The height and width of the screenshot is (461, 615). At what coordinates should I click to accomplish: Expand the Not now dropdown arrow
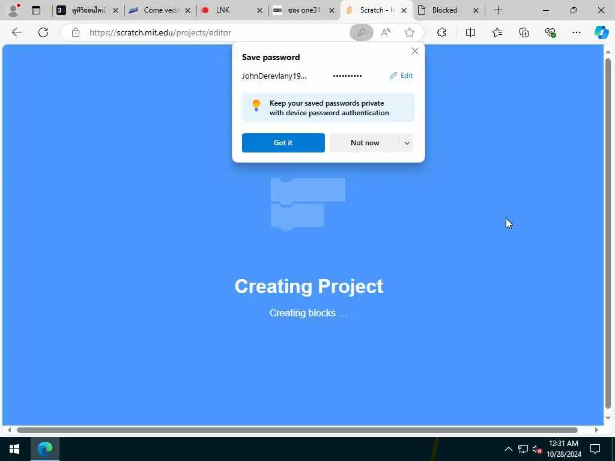coord(407,143)
